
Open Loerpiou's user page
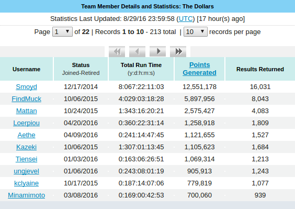(26, 123)
